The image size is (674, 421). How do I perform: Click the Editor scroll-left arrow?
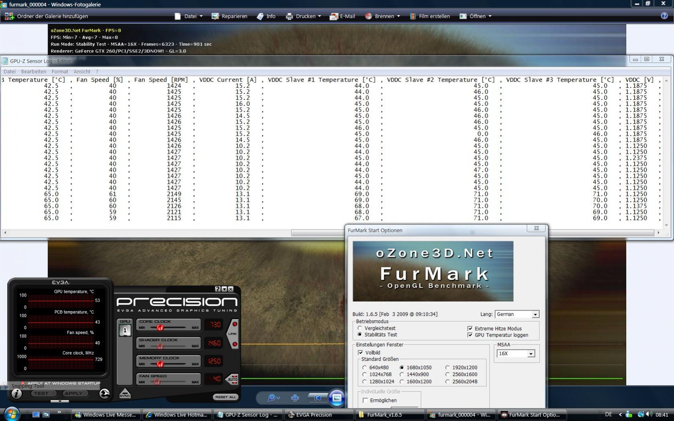tap(5, 232)
